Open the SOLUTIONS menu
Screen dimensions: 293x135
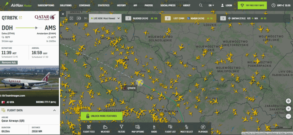[66, 5]
